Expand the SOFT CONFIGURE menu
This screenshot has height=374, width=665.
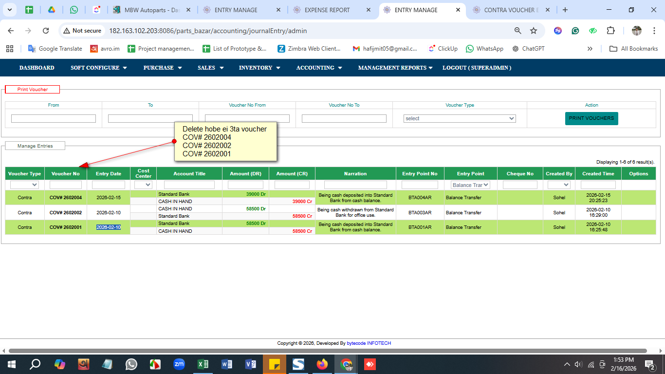[99, 68]
